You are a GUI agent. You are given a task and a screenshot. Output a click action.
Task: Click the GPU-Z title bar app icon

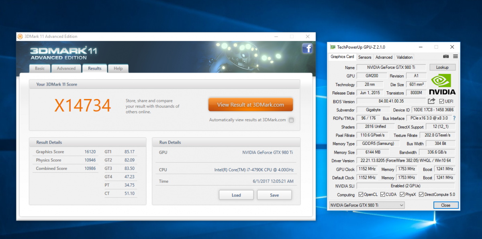pyautogui.click(x=333, y=47)
